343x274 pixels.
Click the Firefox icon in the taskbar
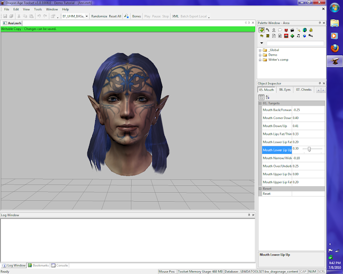point(334,48)
